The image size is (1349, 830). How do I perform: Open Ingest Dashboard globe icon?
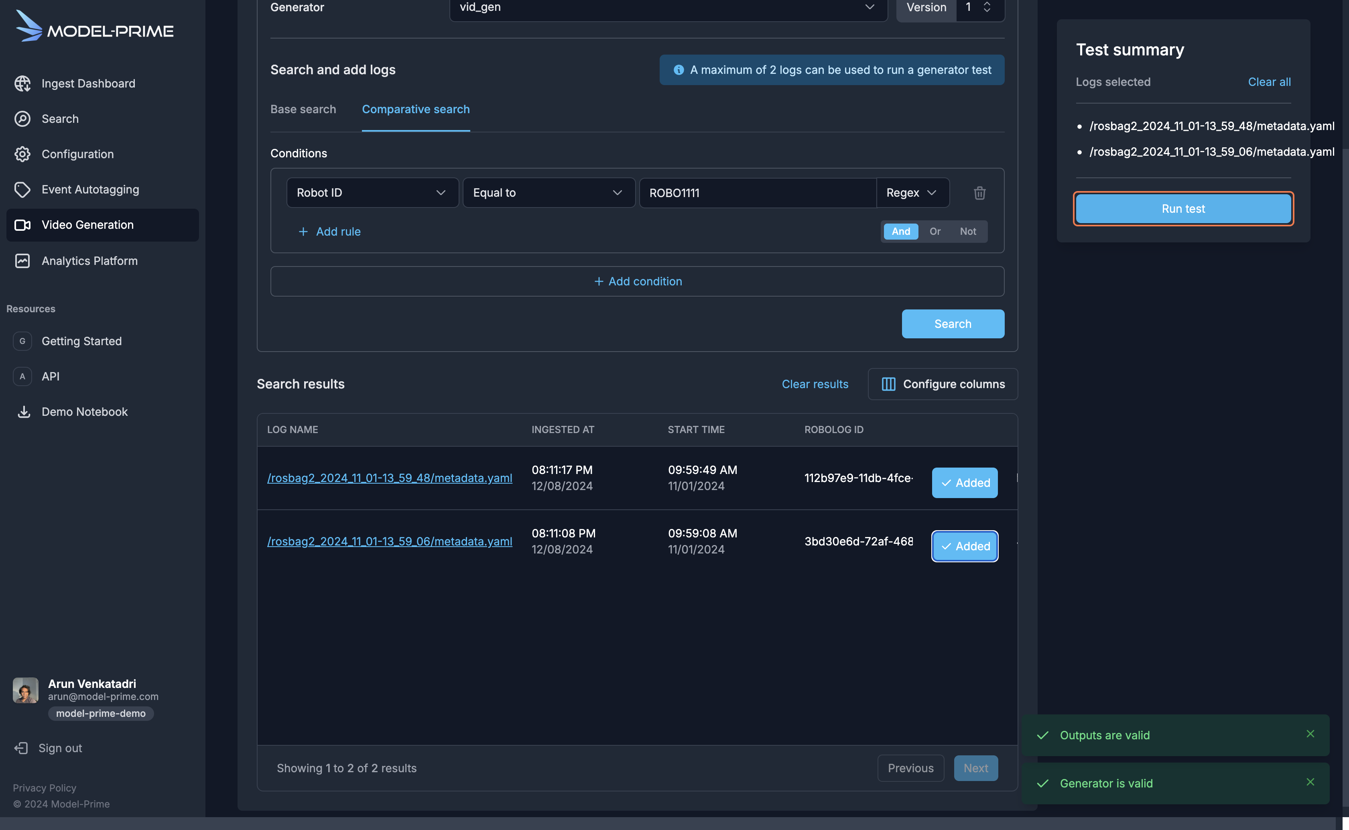click(x=22, y=83)
